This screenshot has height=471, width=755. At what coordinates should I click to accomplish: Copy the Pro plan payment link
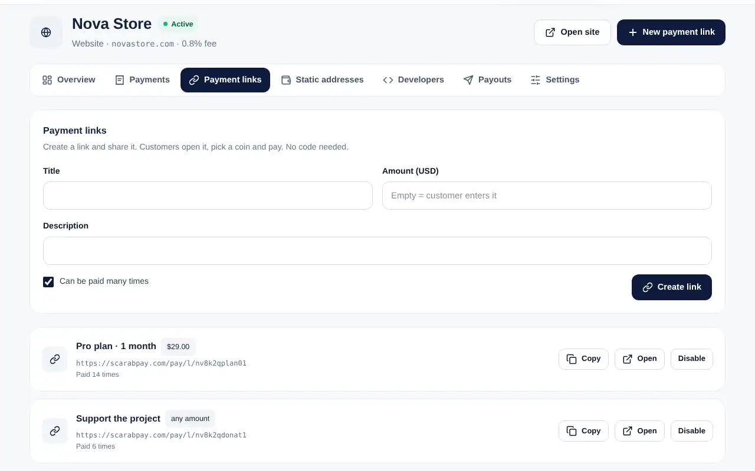583,359
